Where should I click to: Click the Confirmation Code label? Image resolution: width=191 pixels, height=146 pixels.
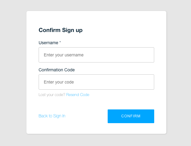pos(57,70)
